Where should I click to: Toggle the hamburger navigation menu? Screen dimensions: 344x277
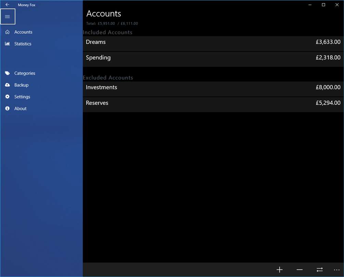8,17
